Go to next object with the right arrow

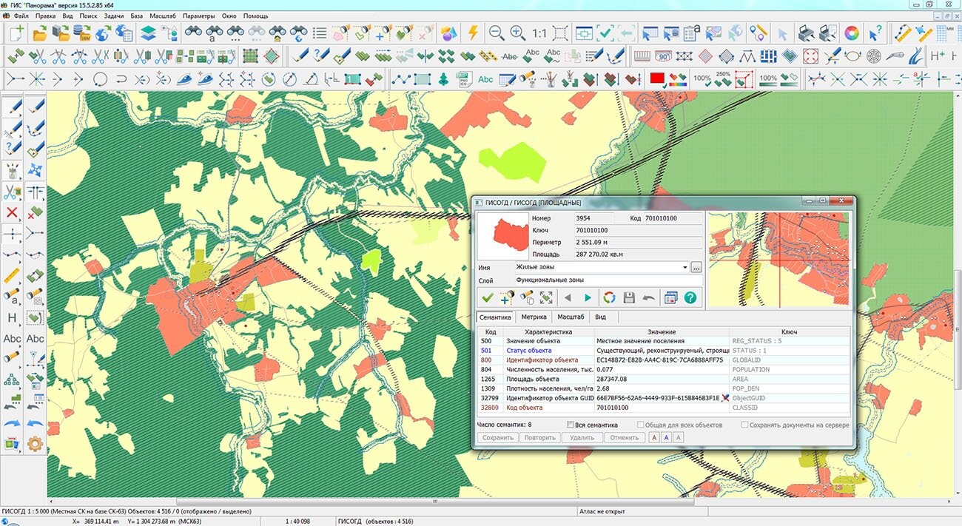588,297
